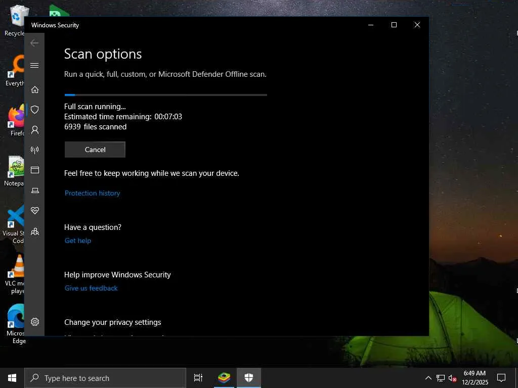Open the Home sidebar icon
Screen dimensions: 518x388
(35, 89)
